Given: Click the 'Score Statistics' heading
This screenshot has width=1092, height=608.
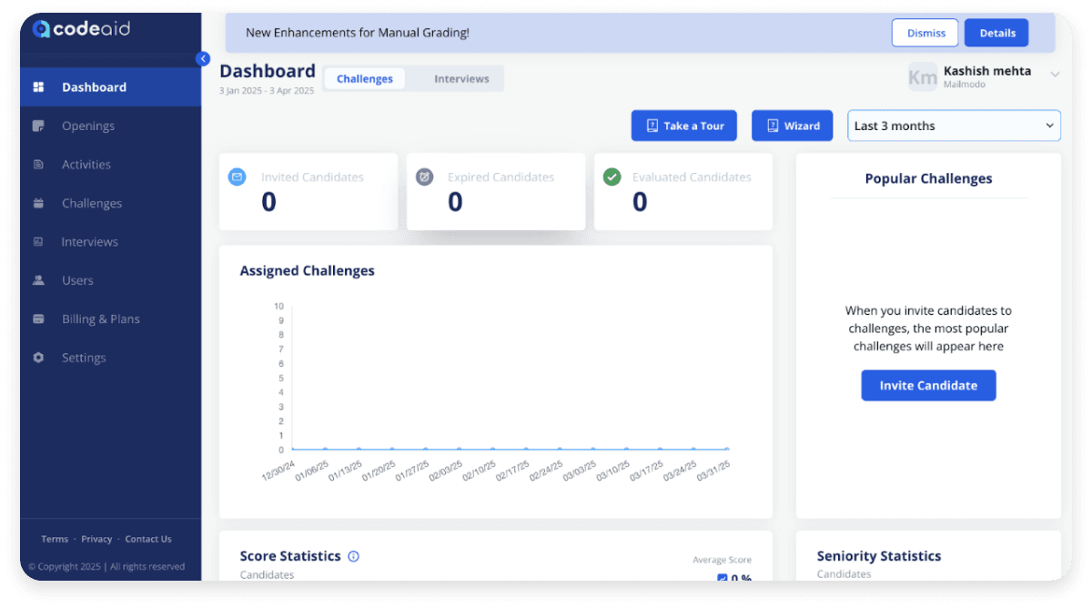Looking at the screenshot, I should [290, 556].
